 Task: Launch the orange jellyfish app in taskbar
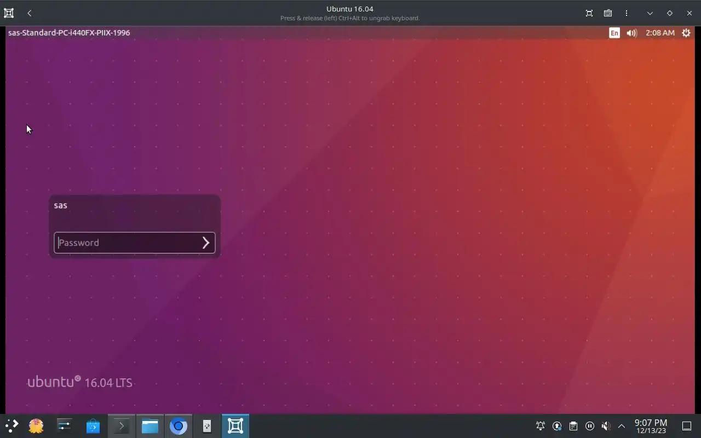pyautogui.click(x=36, y=426)
